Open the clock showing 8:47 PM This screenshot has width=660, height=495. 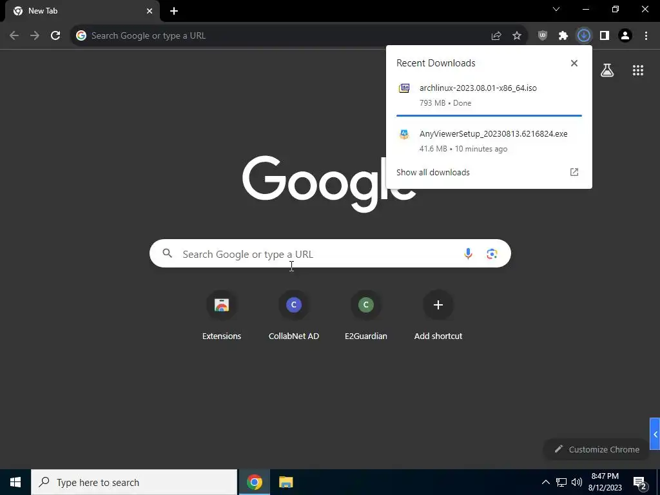coord(605,482)
